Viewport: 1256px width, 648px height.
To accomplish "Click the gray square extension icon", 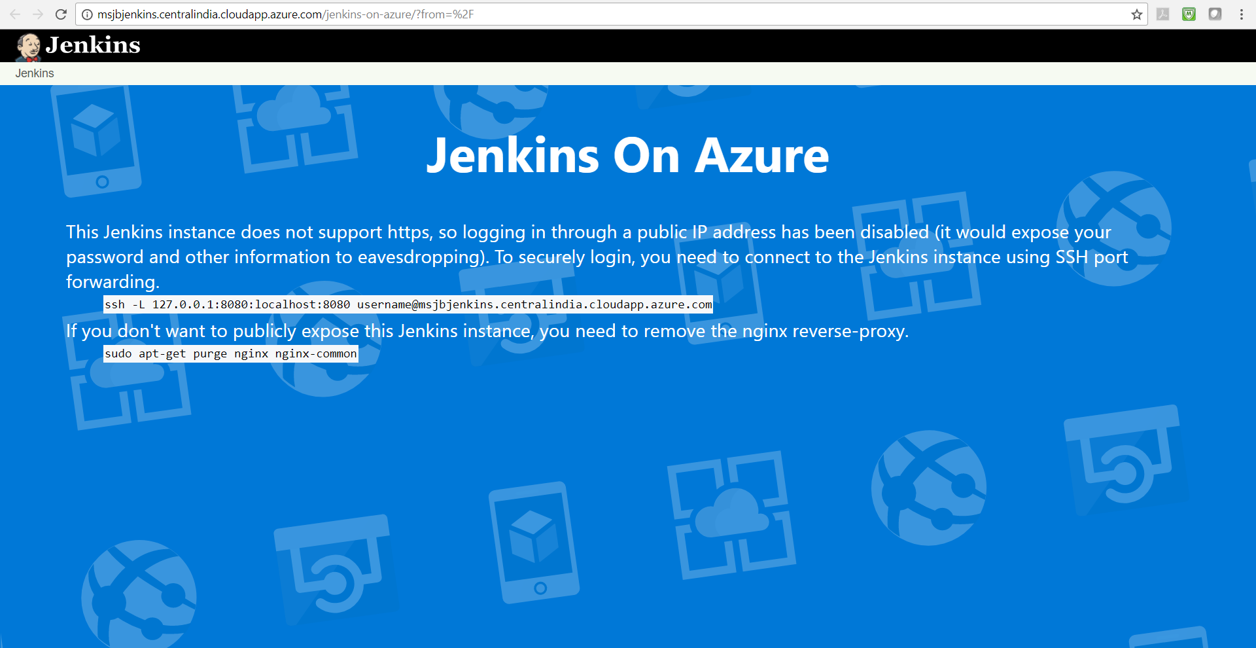I will (x=1215, y=14).
